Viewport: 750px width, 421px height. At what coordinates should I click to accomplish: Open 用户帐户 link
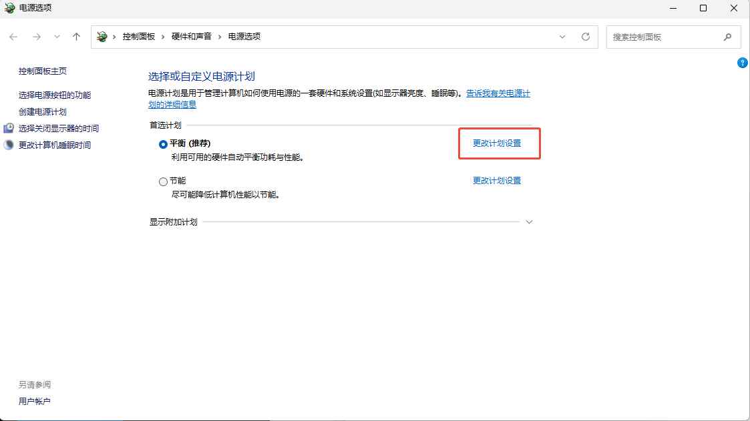[35, 402]
